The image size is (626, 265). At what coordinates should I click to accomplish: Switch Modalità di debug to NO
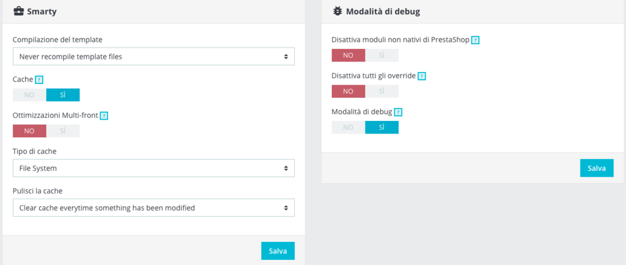tap(348, 128)
